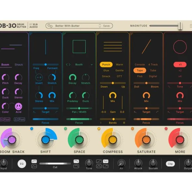
Task: Select the low cut curve icon below low shelf
Action: pos(34,167)
